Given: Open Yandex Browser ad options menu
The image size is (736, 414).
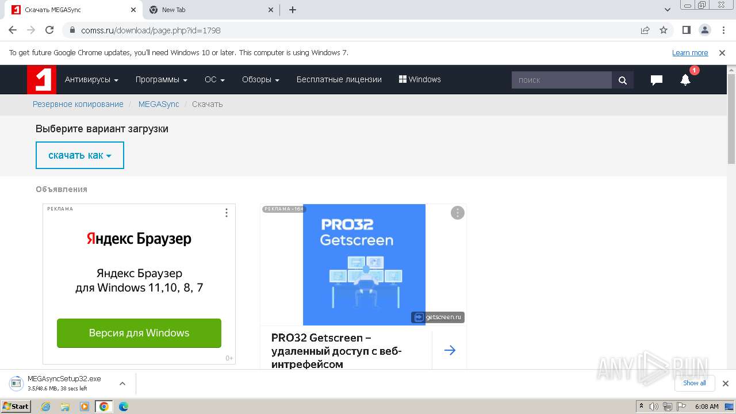Looking at the screenshot, I should (x=227, y=213).
